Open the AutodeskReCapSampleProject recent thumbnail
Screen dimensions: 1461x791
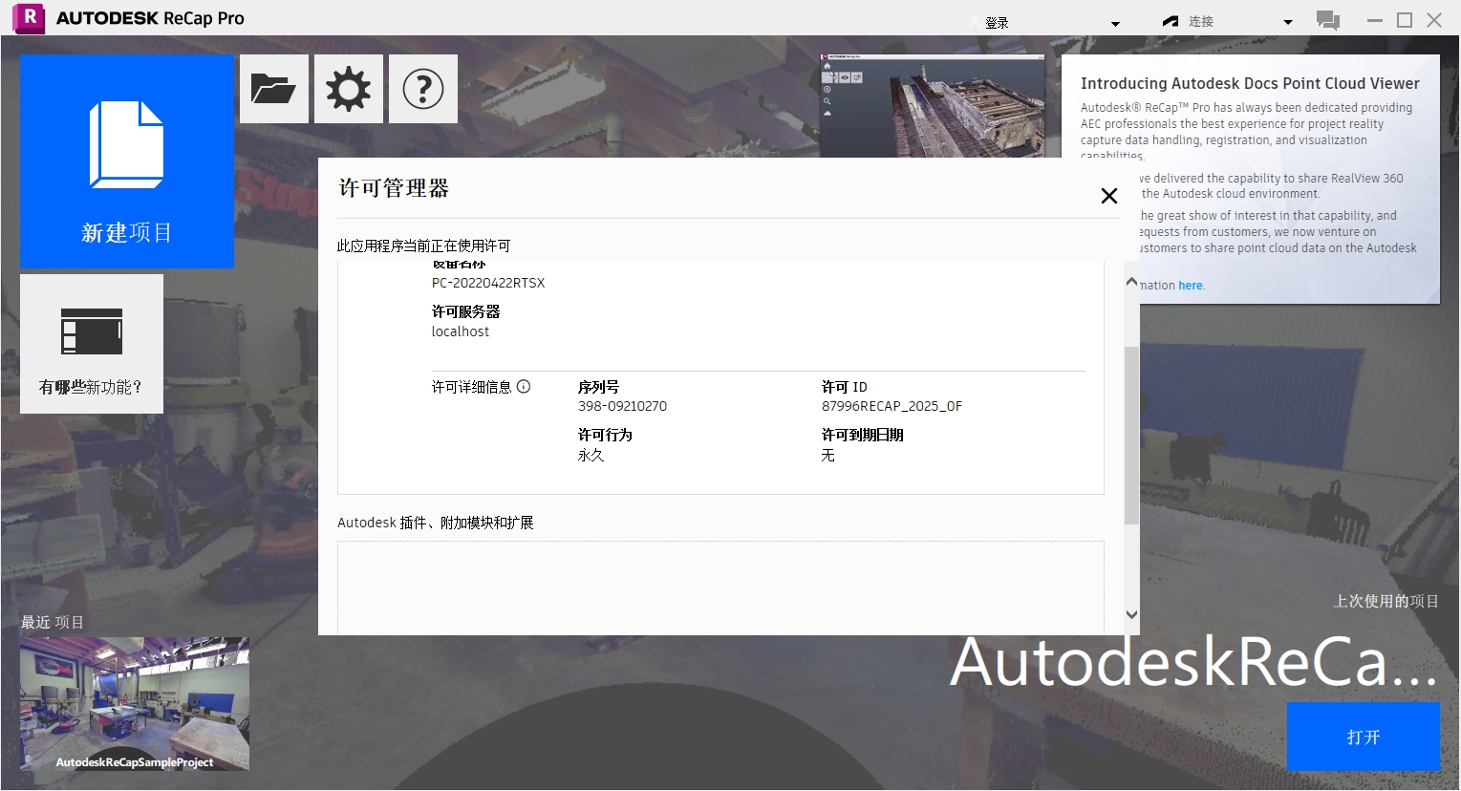click(135, 703)
